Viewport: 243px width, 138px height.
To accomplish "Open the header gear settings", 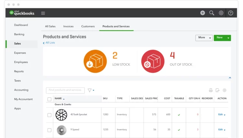I will pyautogui.click(x=221, y=13).
